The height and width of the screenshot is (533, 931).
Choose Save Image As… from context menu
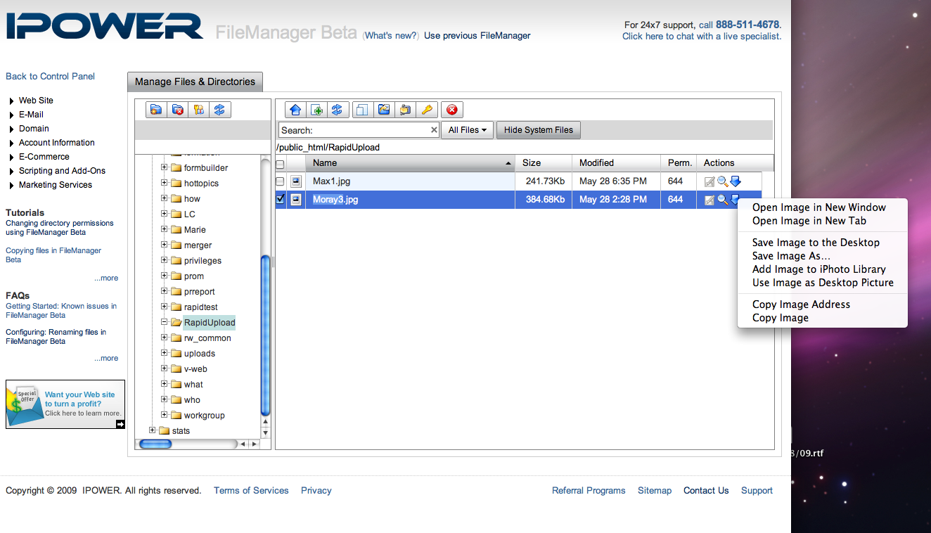tap(791, 256)
